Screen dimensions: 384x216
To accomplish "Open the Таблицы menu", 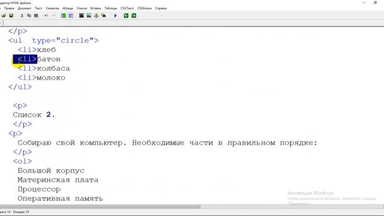I will pyautogui.click(x=110, y=8).
